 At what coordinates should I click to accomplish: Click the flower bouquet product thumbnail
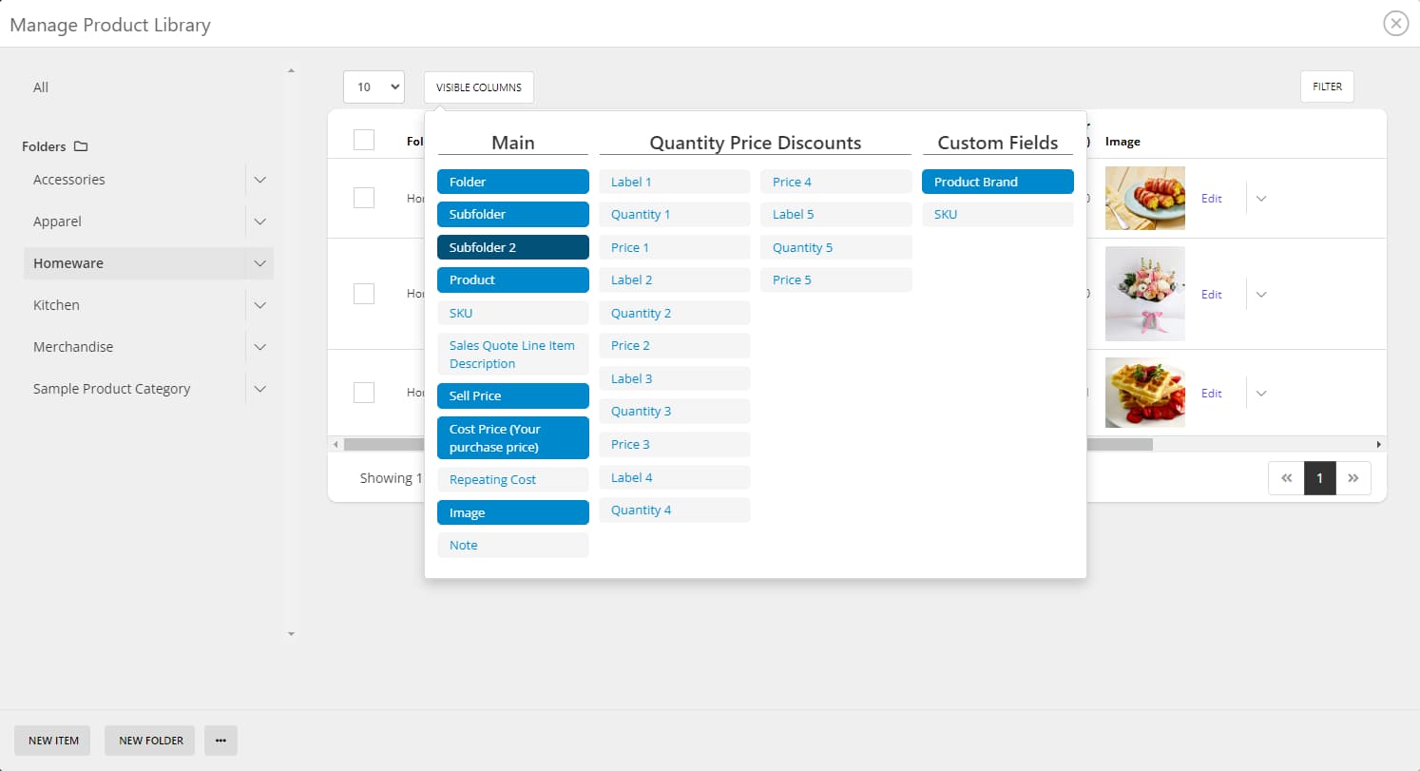click(1144, 294)
